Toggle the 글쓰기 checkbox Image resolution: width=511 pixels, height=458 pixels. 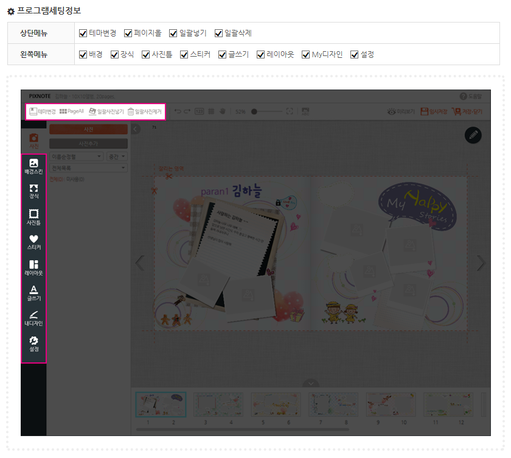click(x=222, y=55)
